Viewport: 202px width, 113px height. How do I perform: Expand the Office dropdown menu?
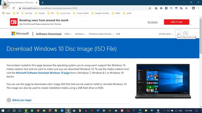68,34
